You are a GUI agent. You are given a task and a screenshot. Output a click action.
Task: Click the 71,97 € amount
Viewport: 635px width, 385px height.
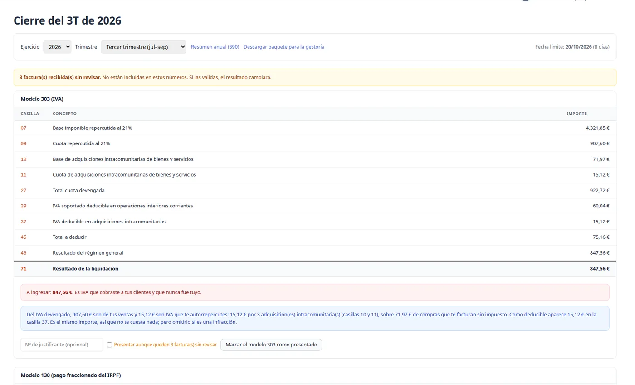pyautogui.click(x=601, y=159)
